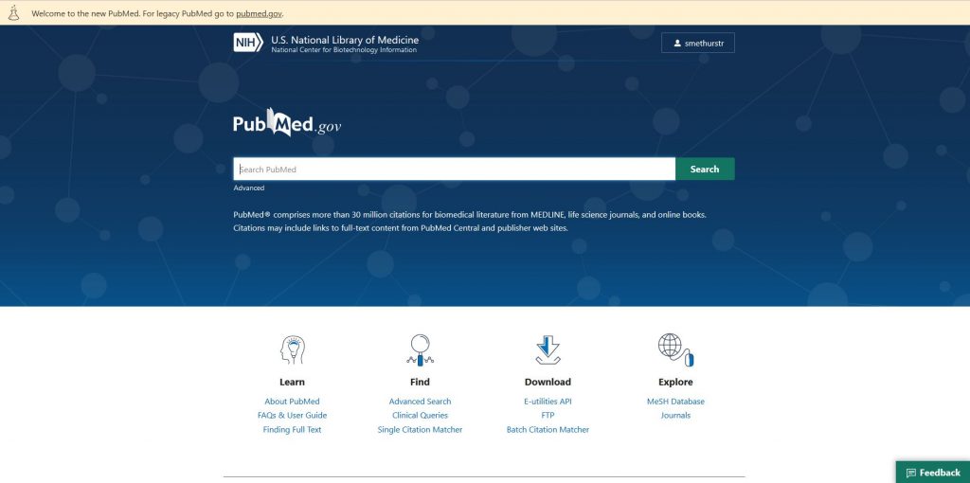Open the Clinical Queries link

[420, 416]
